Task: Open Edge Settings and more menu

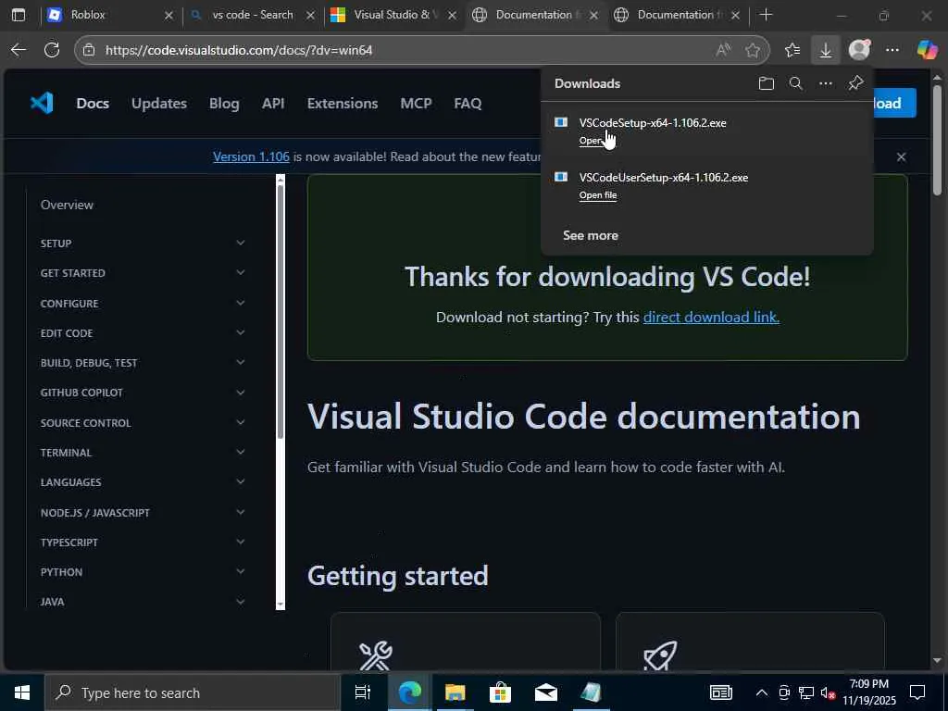Action: coord(892,50)
